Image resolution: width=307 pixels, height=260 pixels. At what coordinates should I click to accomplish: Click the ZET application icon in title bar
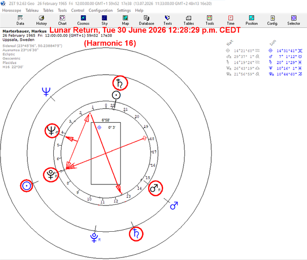coord(3,3)
